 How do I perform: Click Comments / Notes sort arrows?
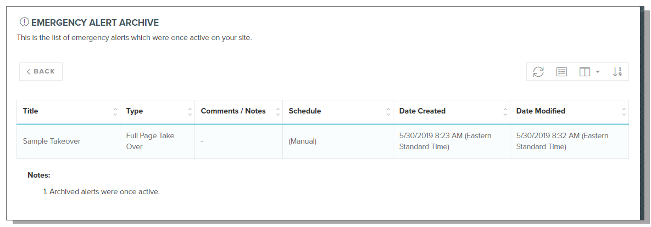[277, 111]
